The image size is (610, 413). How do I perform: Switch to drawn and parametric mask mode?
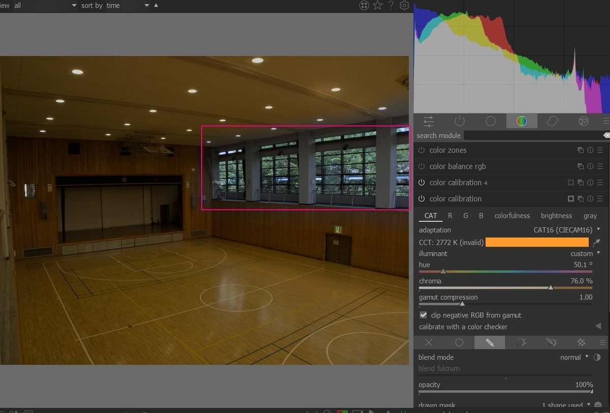[x=552, y=342]
